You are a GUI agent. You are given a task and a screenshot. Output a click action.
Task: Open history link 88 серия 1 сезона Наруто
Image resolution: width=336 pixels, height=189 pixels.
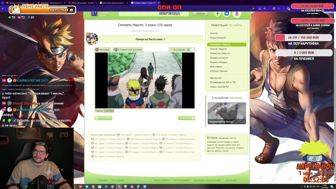pyautogui.click(x=108, y=156)
